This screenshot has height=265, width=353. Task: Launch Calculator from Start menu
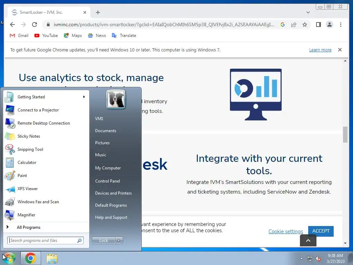[46, 163]
